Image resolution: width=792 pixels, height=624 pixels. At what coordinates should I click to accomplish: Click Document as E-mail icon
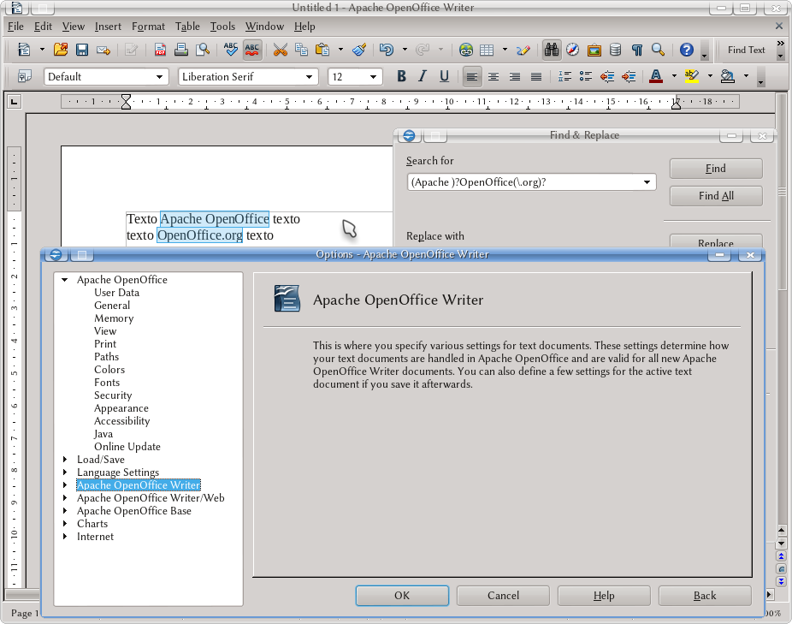pos(103,50)
